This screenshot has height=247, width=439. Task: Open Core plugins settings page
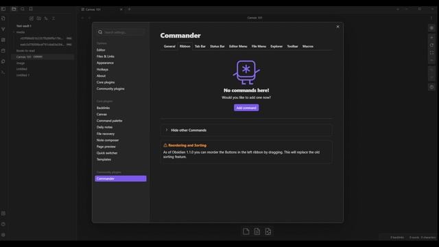pos(121,82)
